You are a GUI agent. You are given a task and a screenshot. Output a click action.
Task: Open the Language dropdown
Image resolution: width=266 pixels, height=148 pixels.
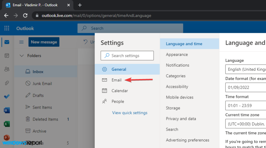tap(246, 69)
